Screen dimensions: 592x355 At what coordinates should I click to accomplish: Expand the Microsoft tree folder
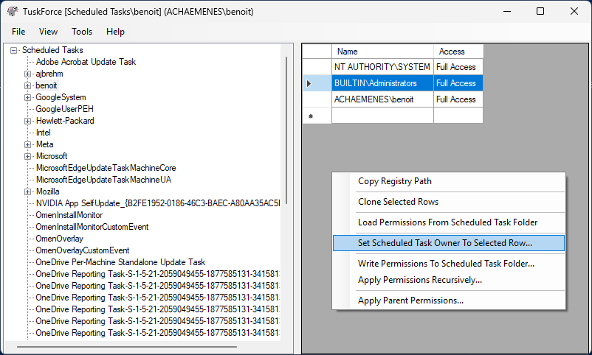coord(27,156)
